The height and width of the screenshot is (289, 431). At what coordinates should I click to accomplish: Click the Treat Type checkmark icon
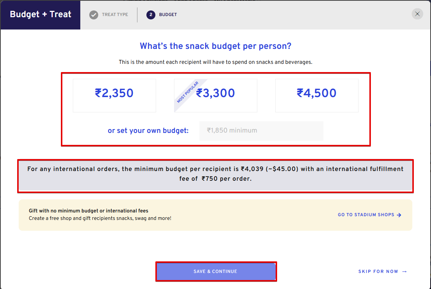[94, 15]
